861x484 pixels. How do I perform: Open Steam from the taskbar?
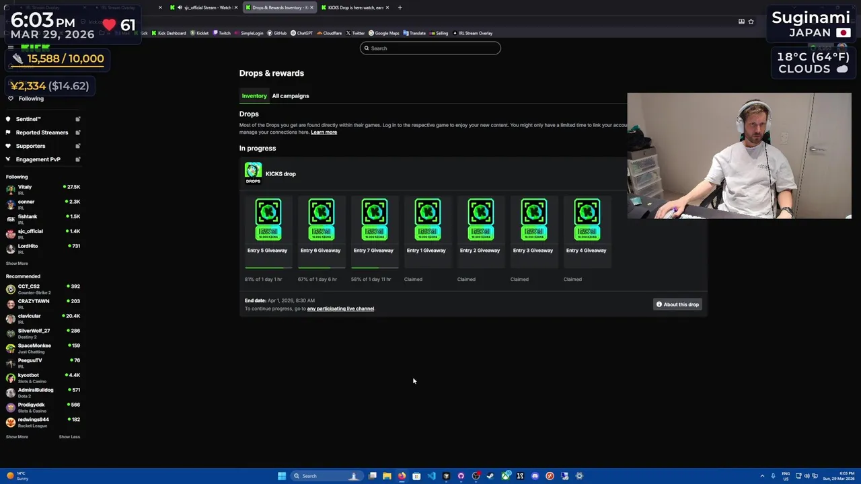click(490, 476)
